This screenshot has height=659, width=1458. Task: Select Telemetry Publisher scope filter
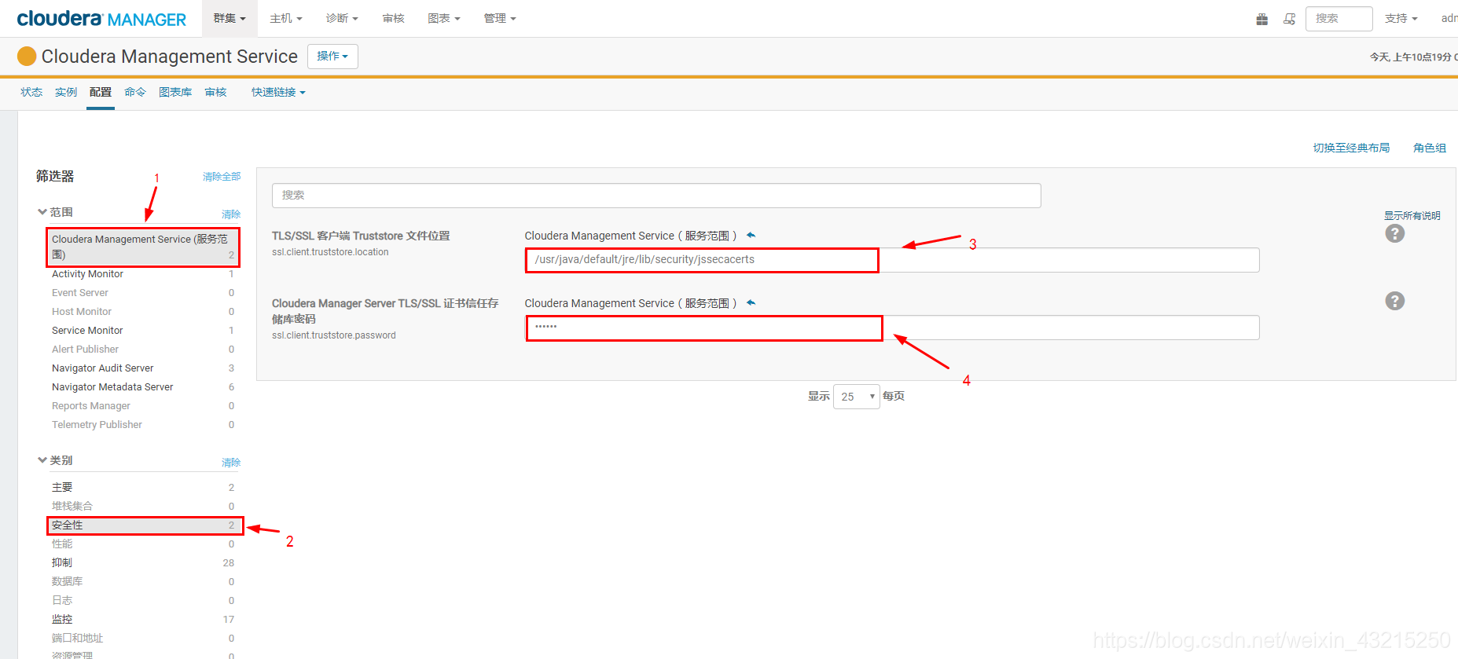(x=143, y=425)
